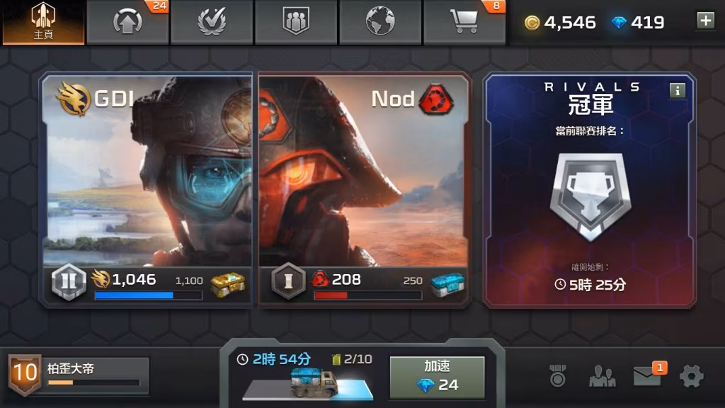Open the Nod blue reward crate
This screenshot has width=725, height=408.
(x=447, y=284)
